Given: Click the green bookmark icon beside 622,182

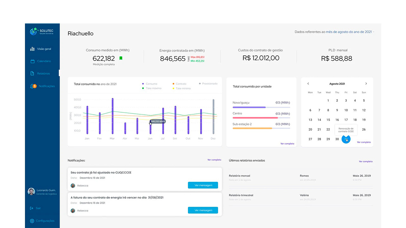Looking at the screenshot, I should tap(121, 58).
